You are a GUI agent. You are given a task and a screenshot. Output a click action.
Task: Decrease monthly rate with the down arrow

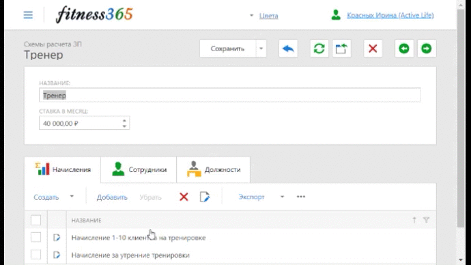pos(124,126)
